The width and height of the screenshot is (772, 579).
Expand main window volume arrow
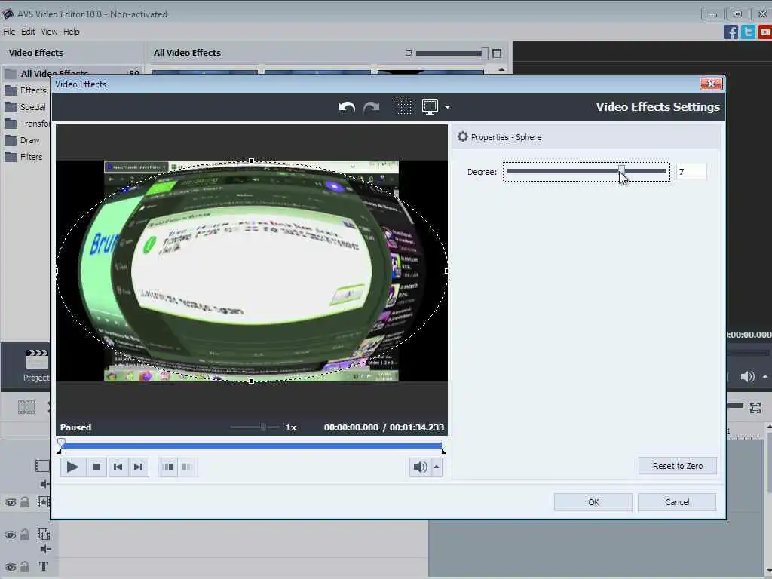tap(765, 377)
